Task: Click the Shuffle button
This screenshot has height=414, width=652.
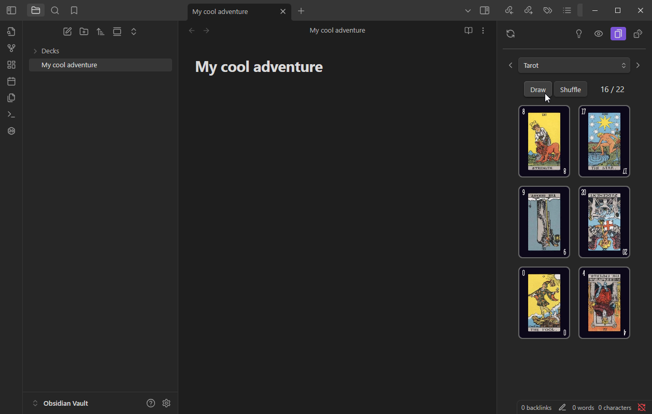Action: click(571, 90)
